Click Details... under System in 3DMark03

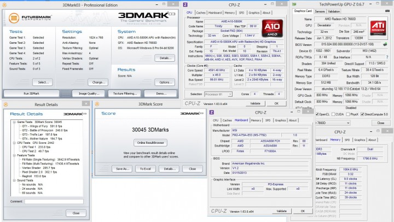pos(165,58)
